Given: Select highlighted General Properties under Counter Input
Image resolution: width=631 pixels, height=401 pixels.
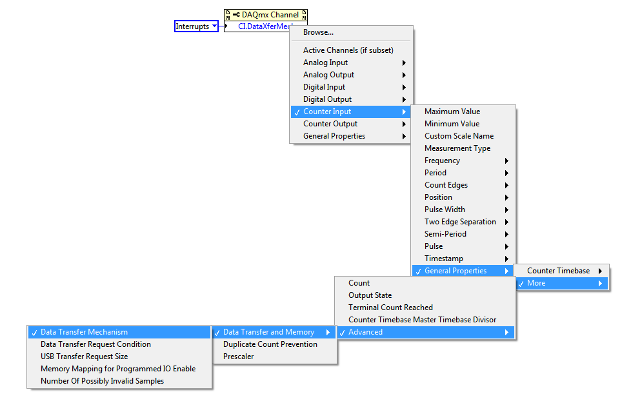Looking at the screenshot, I should pos(463,271).
